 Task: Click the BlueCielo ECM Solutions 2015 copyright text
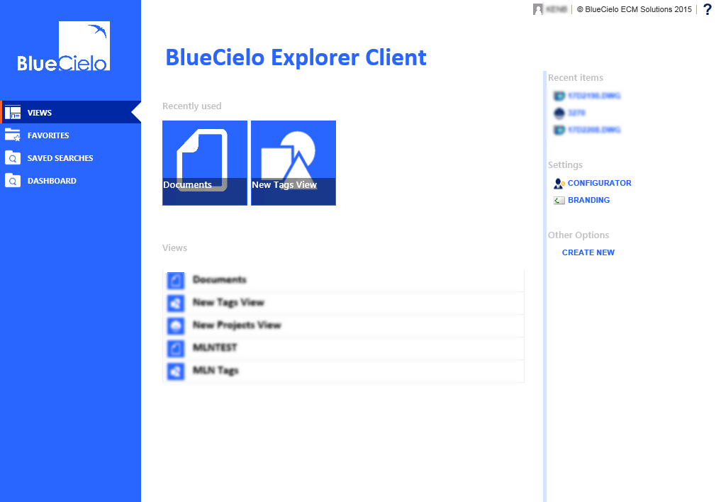tap(634, 9)
